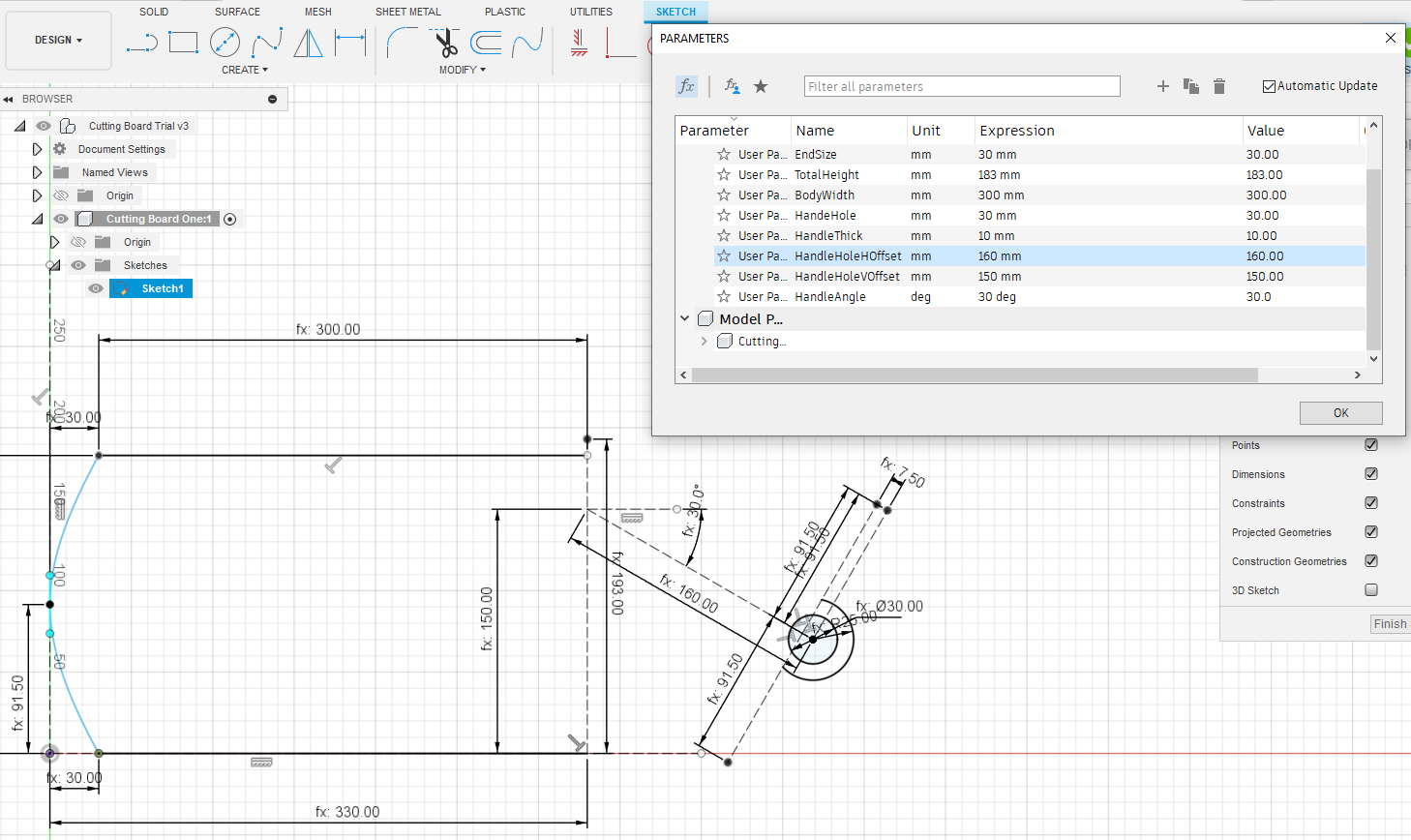
Task: Click the Document Settings gear icon
Action: click(60, 149)
